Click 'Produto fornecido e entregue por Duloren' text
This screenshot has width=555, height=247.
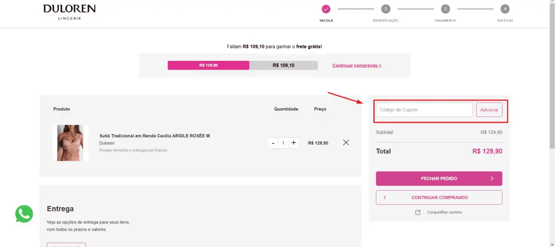point(133,150)
